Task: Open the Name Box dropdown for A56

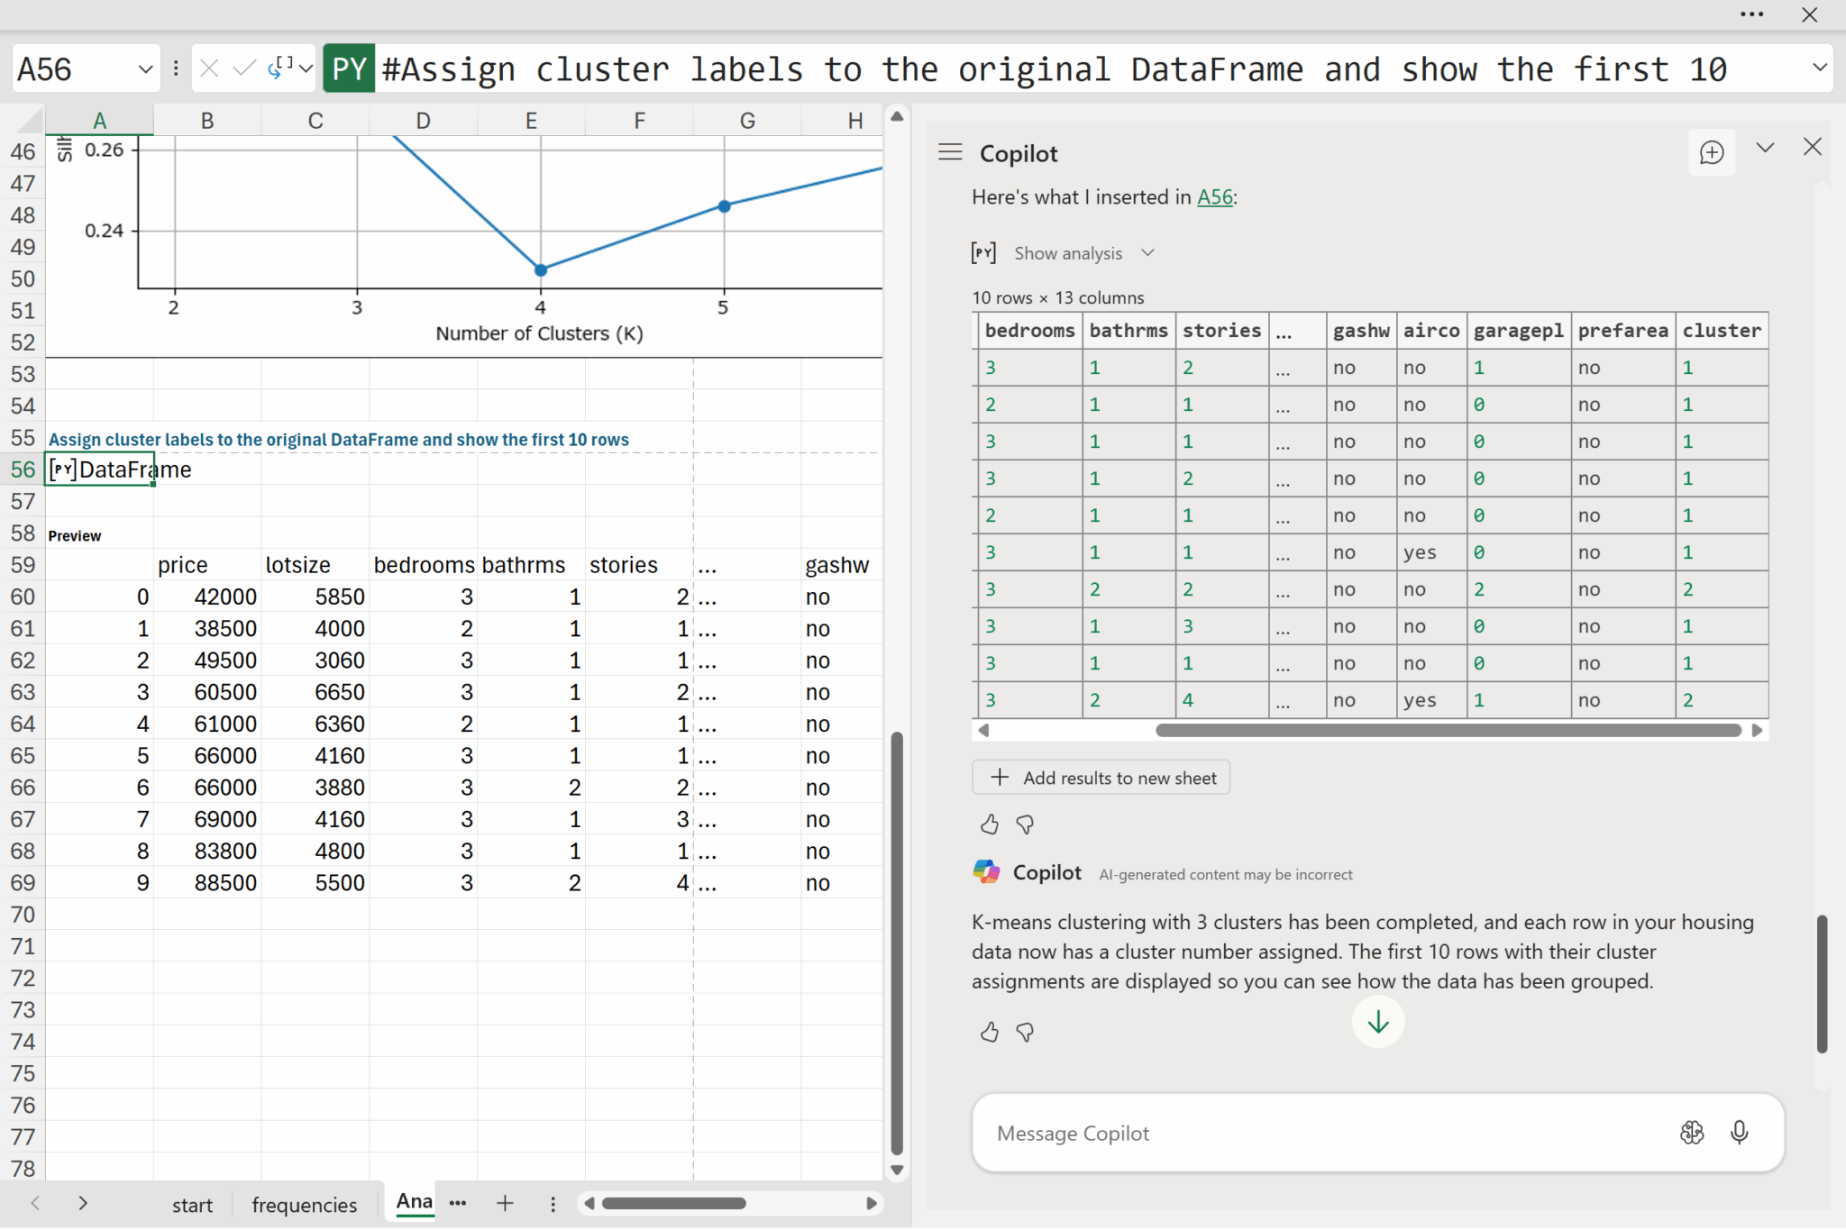Action: point(145,68)
